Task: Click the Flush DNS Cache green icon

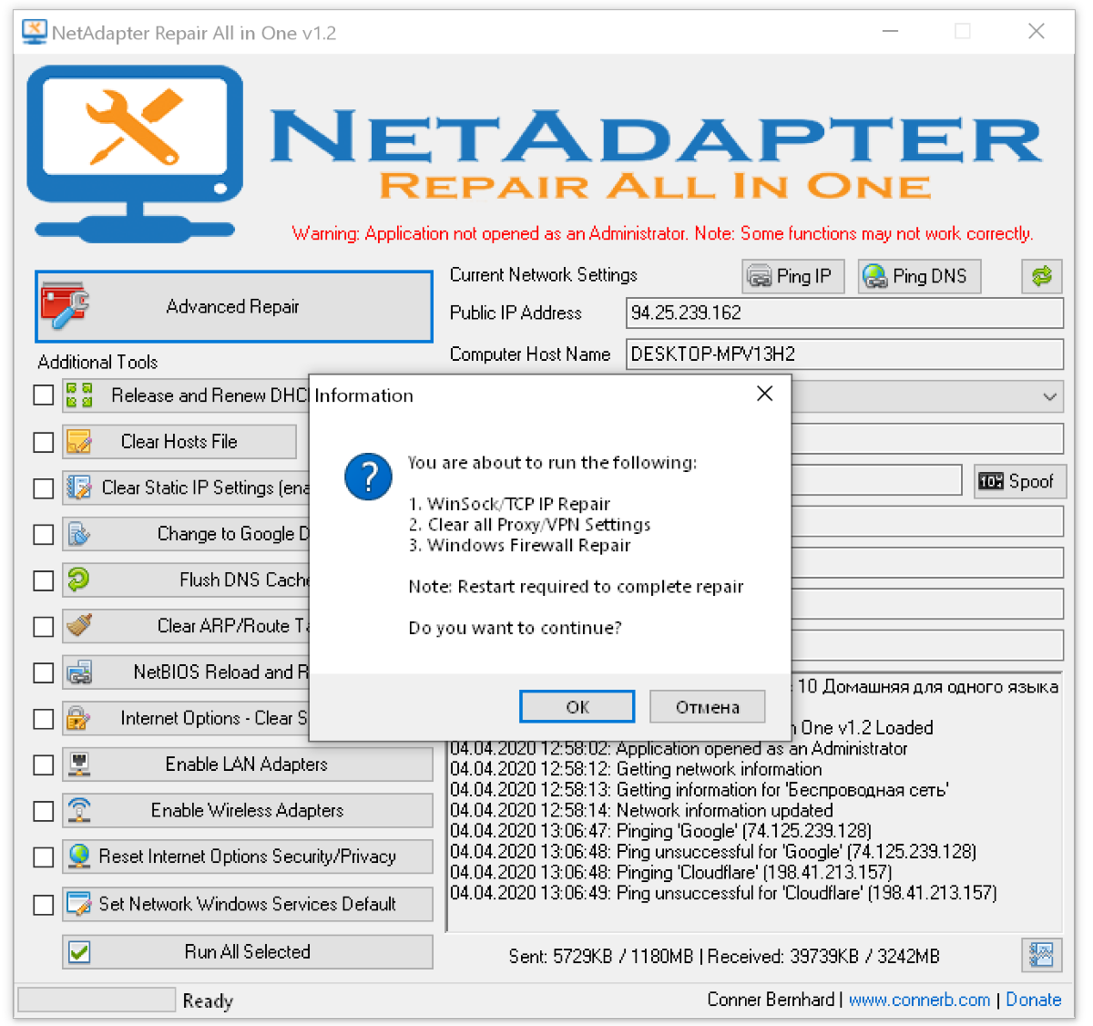Action: [x=79, y=580]
